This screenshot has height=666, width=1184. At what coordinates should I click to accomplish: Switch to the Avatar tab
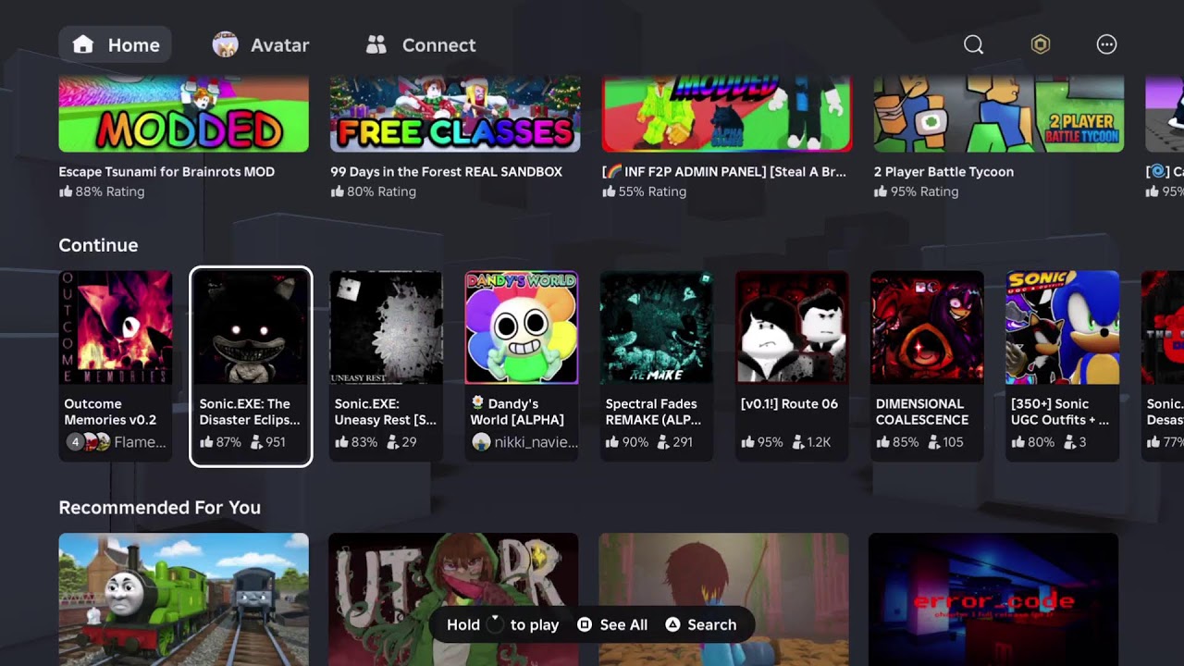click(x=261, y=45)
